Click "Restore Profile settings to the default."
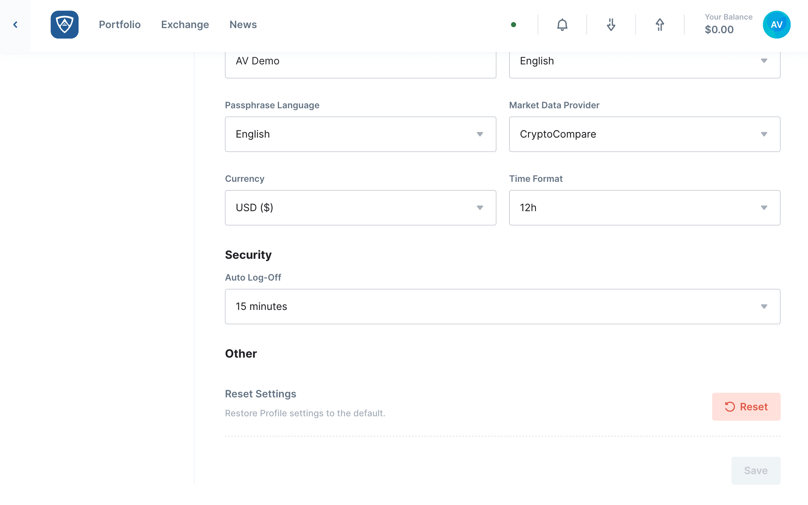Image resolution: width=808 pixels, height=505 pixels. click(305, 413)
